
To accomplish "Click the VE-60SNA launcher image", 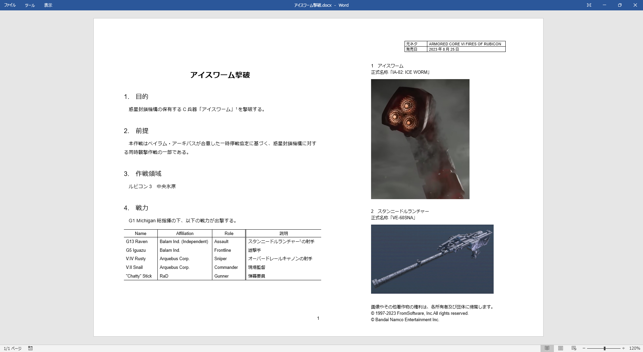I will (432, 259).
